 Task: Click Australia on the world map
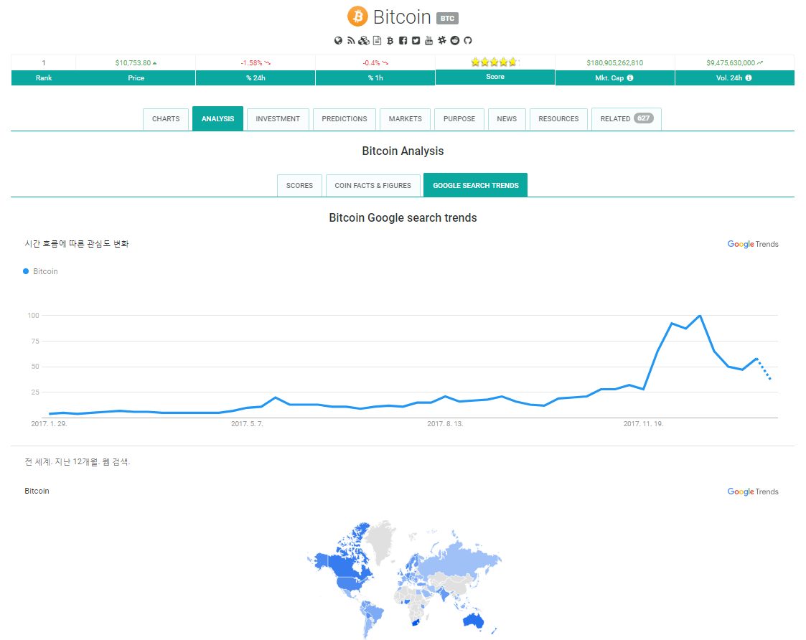point(474,620)
